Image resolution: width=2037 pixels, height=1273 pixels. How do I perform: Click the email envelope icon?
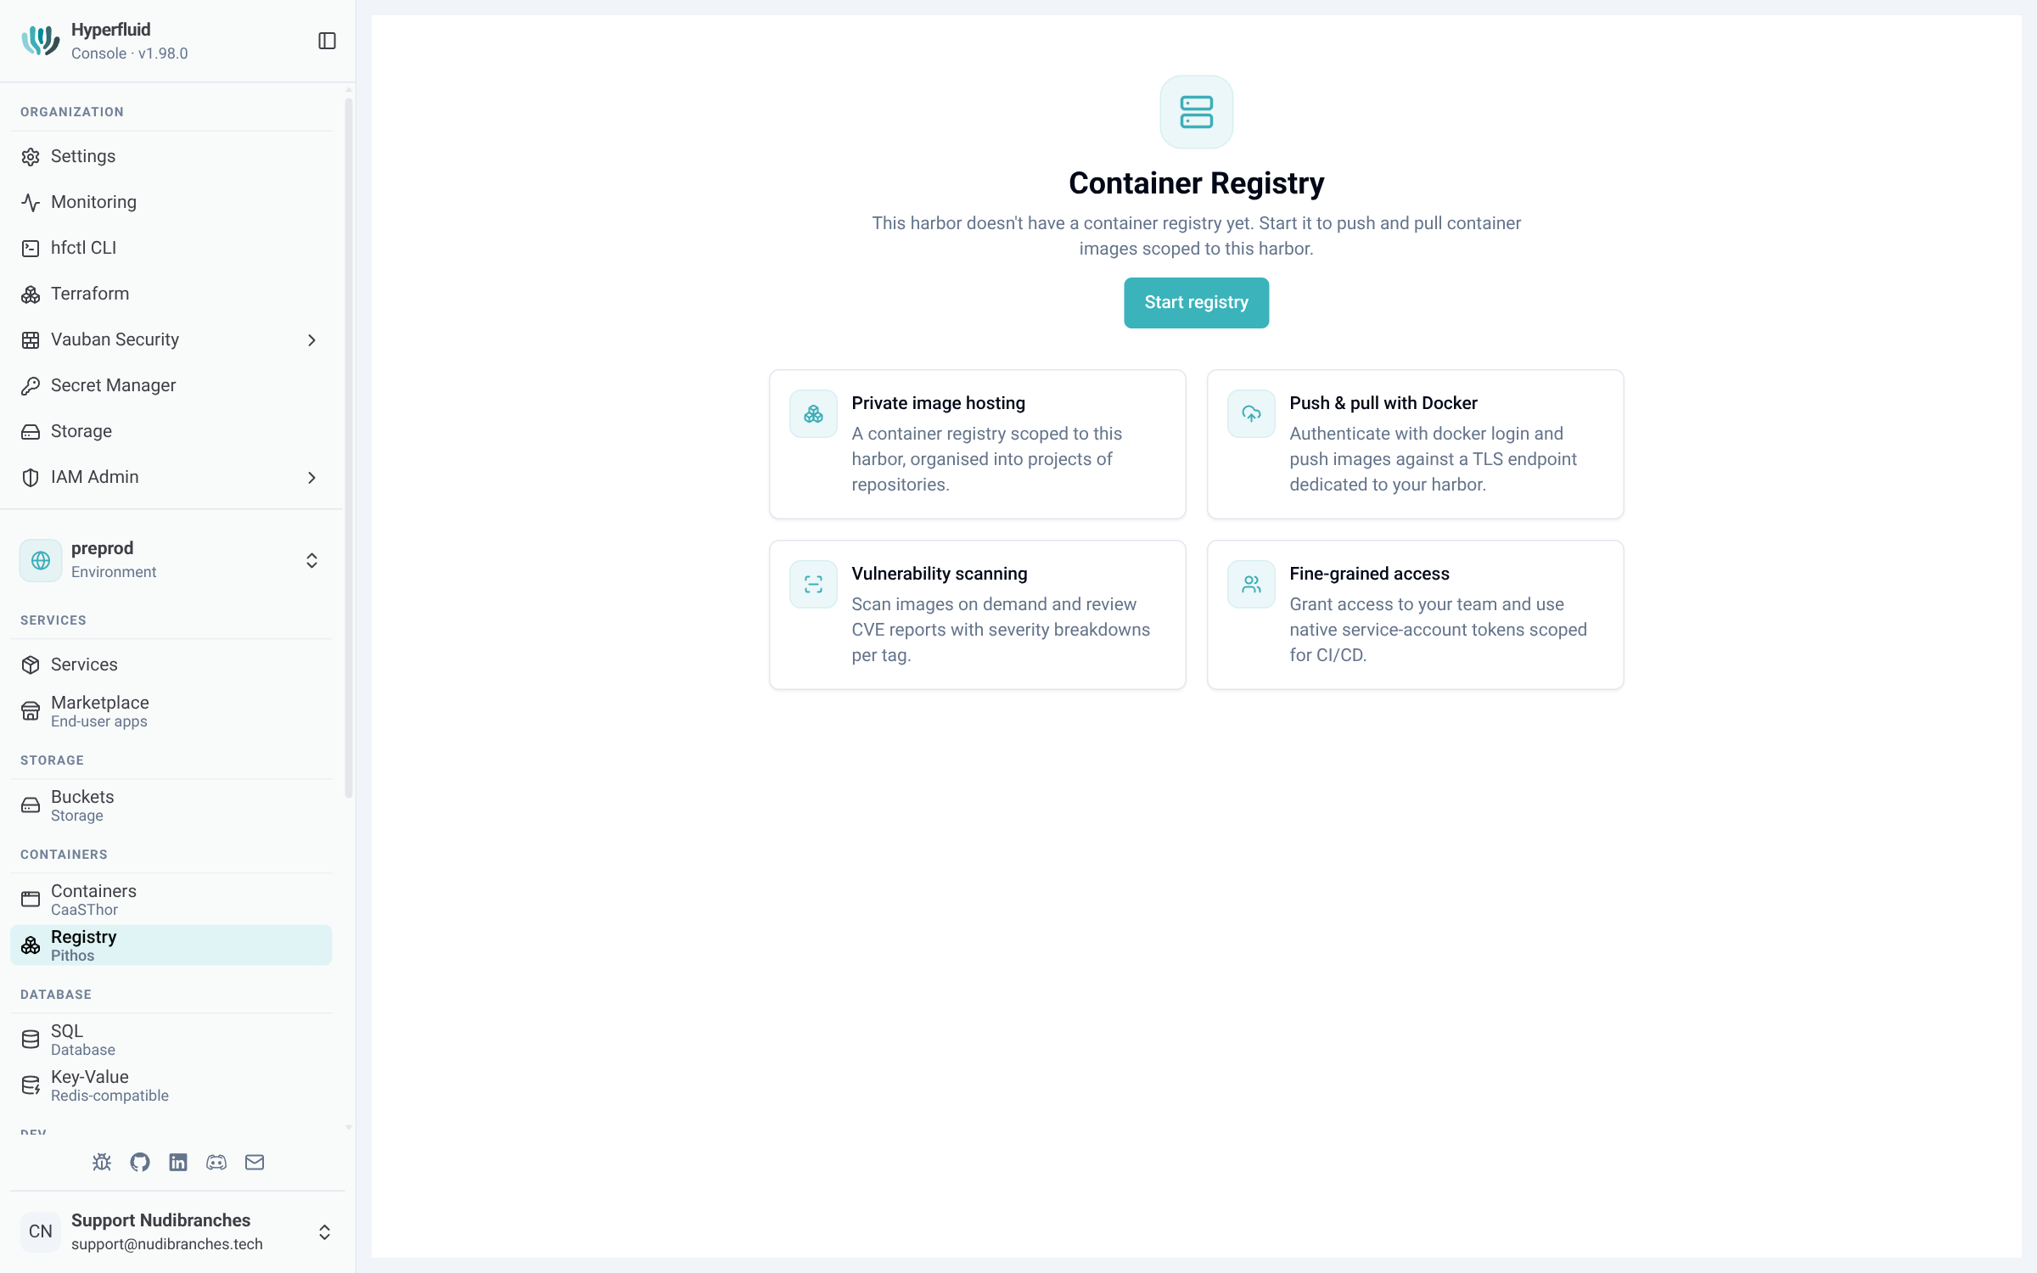(255, 1162)
